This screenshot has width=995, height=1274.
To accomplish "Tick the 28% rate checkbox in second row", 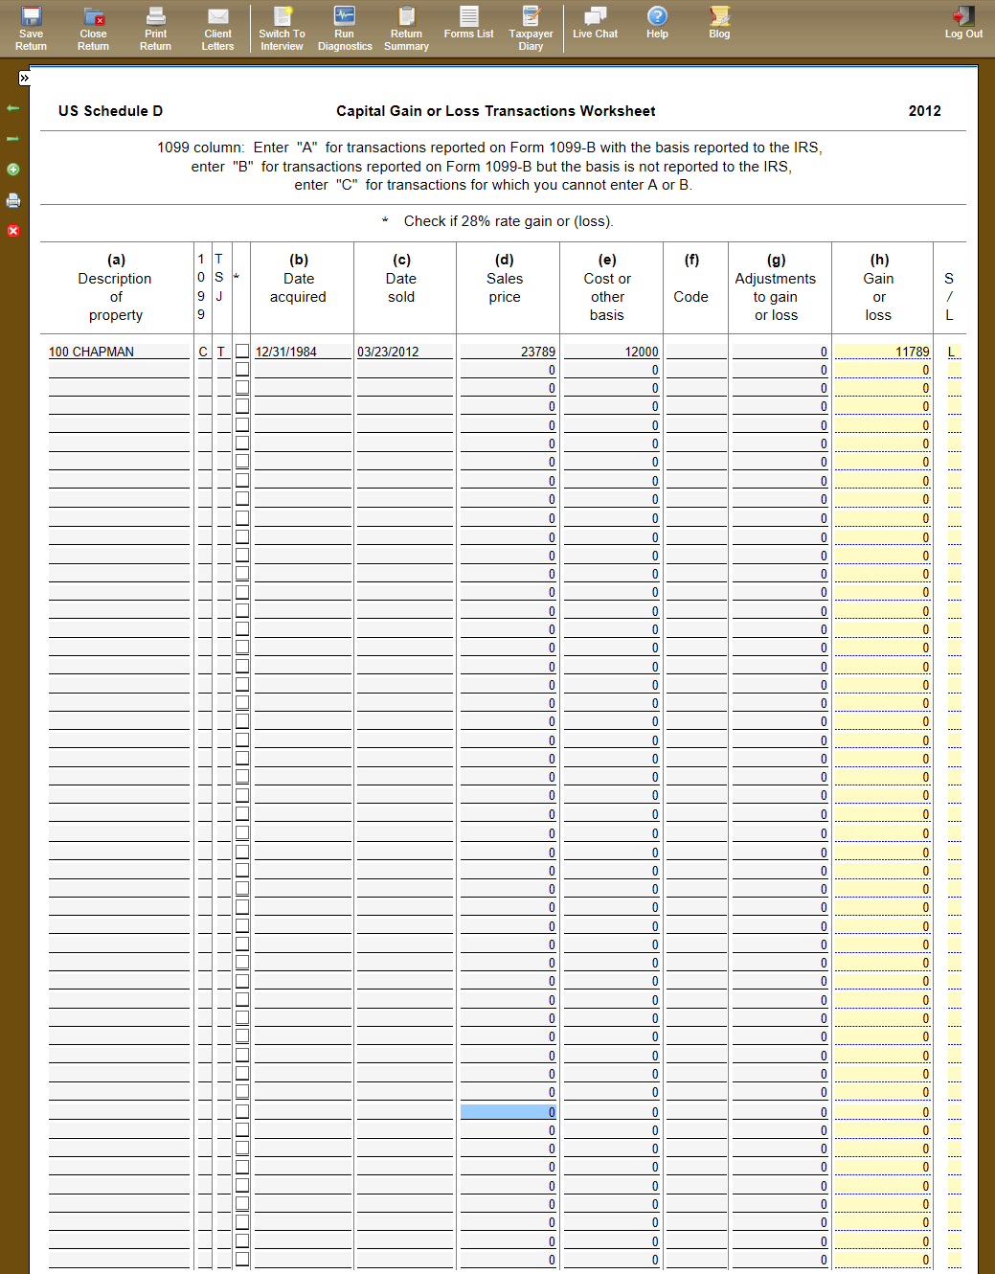I will [x=242, y=370].
